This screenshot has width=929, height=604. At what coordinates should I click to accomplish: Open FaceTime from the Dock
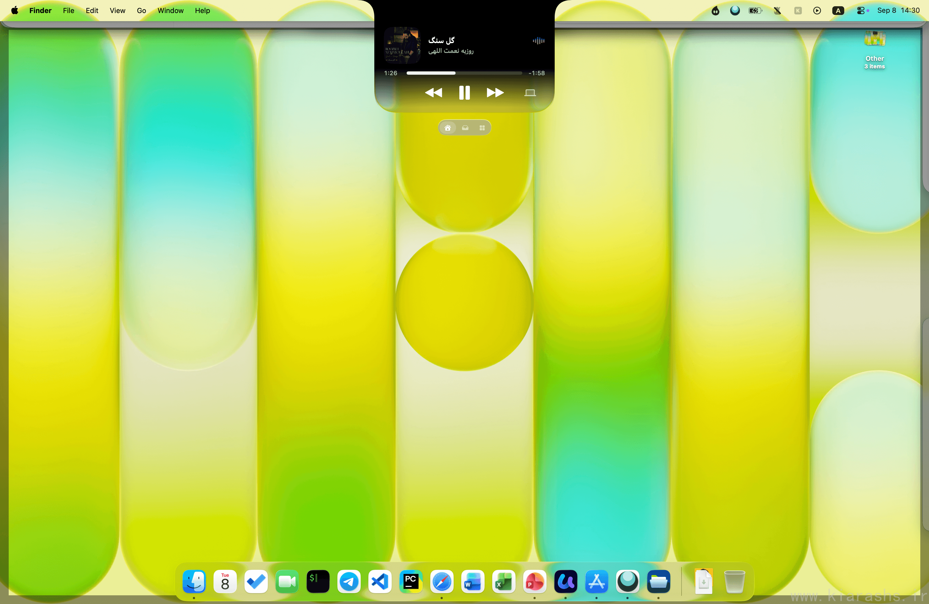tap(287, 582)
